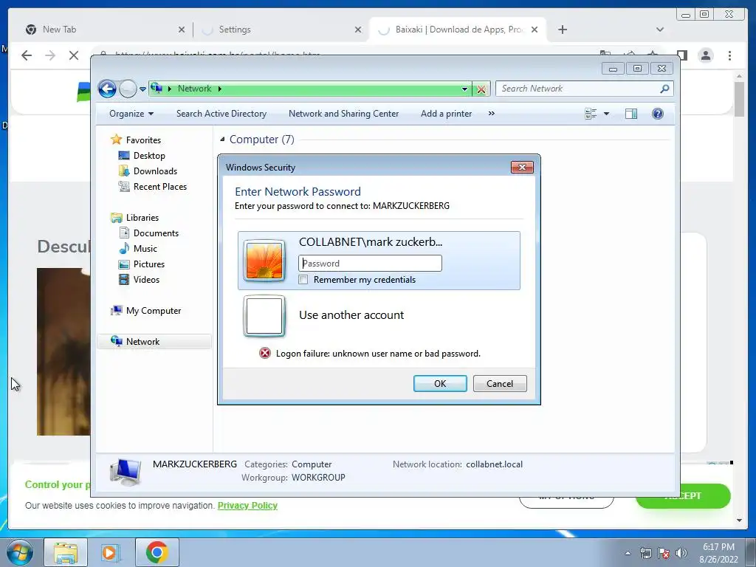Click the change view icon
756x567 pixels.
click(x=591, y=114)
